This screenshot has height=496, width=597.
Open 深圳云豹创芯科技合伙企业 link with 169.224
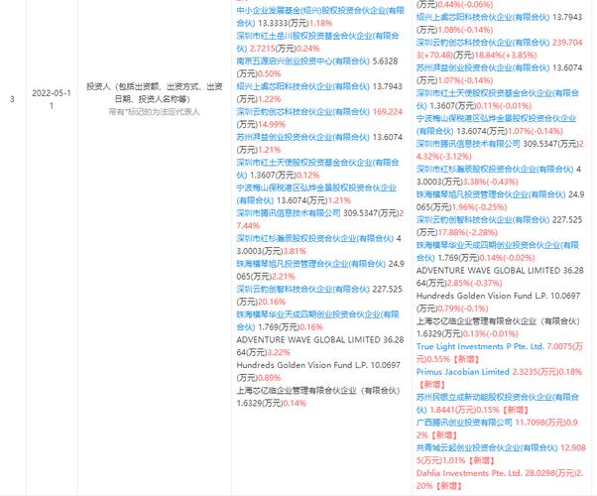pyautogui.click(x=302, y=112)
